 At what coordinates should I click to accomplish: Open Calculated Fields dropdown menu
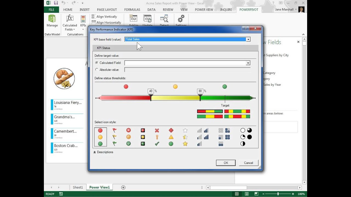pos(70,27)
